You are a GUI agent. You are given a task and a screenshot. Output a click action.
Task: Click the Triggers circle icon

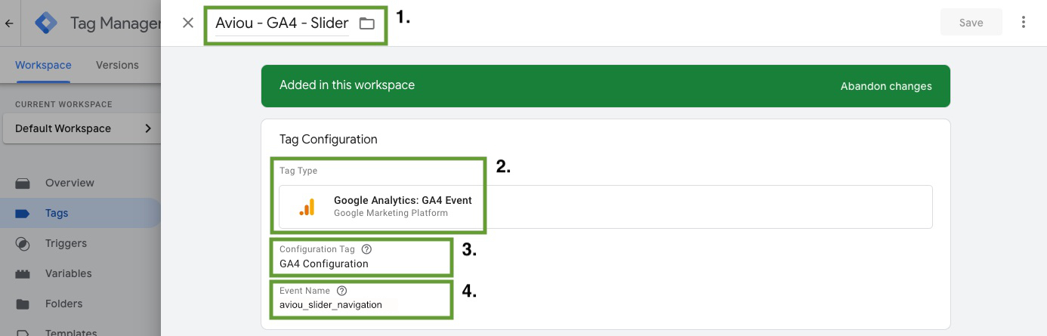(x=23, y=244)
